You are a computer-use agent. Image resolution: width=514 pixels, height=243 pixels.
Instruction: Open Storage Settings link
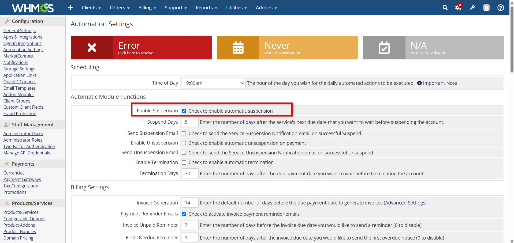pos(19,69)
